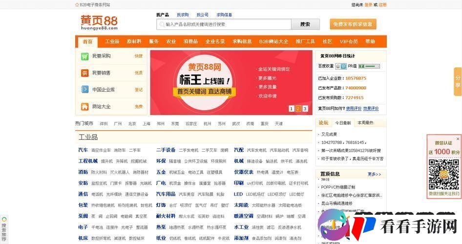Screen dimensions: 462x244
Task: Click 免费发布供求信息 button
Action: pyautogui.click(x=353, y=24)
